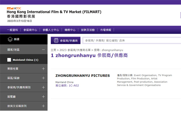
Task: Open the 傳媒中心 menu
Action: pyautogui.click(x=70, y=30)
